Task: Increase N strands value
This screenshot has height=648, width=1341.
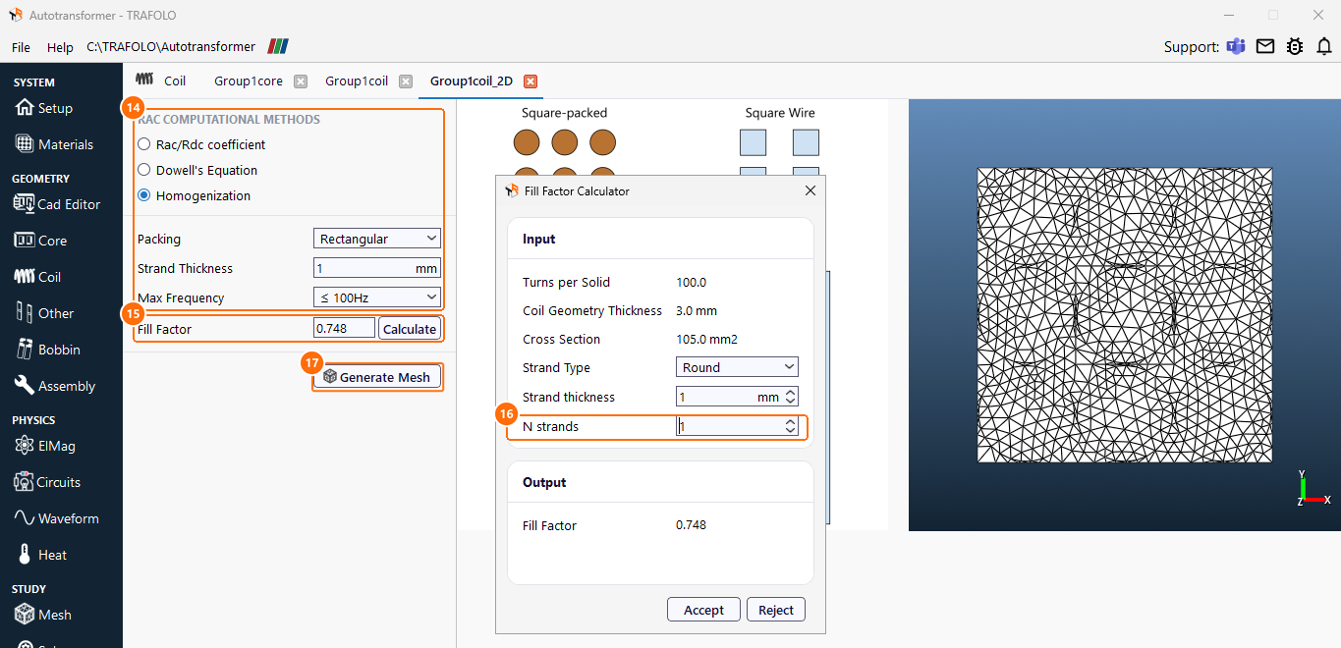Action: pos(791,422)
